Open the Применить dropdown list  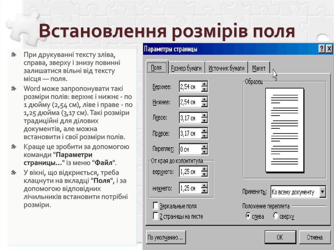pos(323,192)
